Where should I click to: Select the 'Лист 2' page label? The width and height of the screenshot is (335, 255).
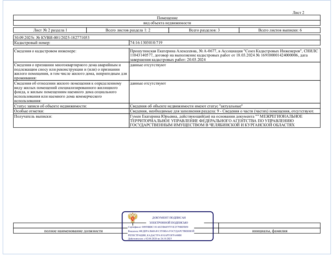tap(298, 13)
